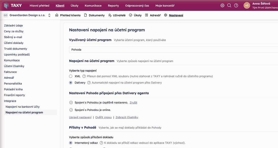Open Upomínky podkladů in sidebar
The width and height of the screenshot is (278, 148).
[17, 55]
